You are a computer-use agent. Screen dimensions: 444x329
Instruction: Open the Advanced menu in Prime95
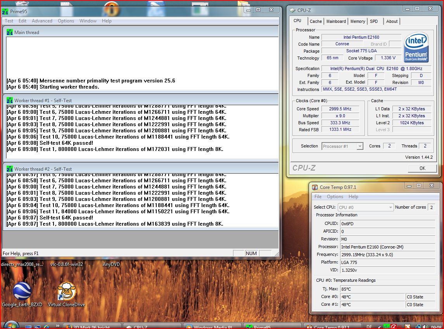coord(42,21)
